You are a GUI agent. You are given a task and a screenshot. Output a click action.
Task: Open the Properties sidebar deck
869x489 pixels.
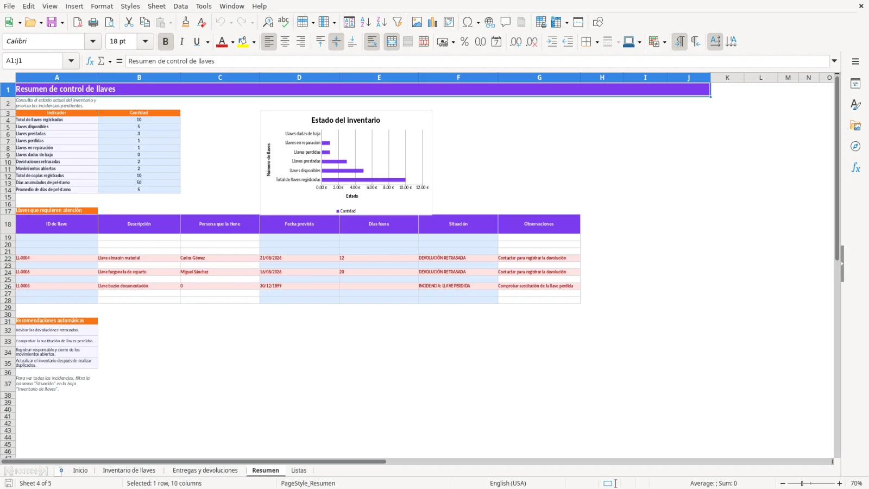click(855, 84)
